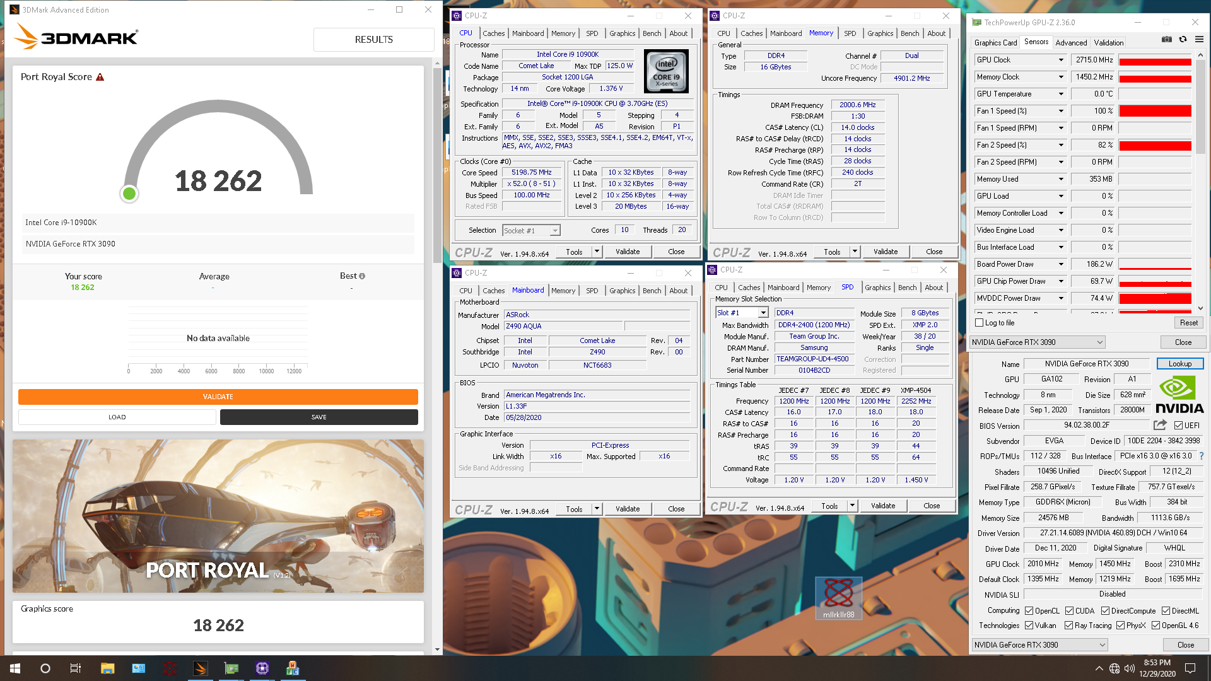Switch to 3DMark via taskbar icon

tap(201, 668)
